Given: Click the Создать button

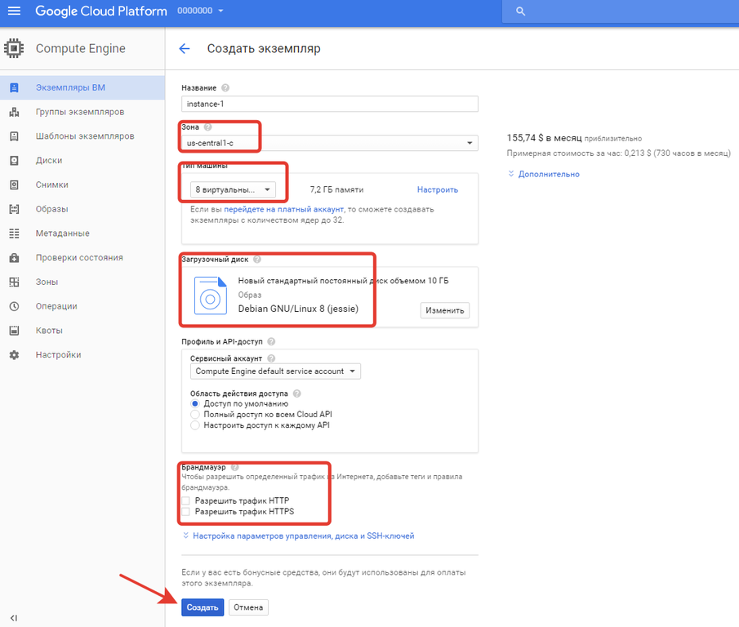Looking at the screenshot, I should click(203, 607).
